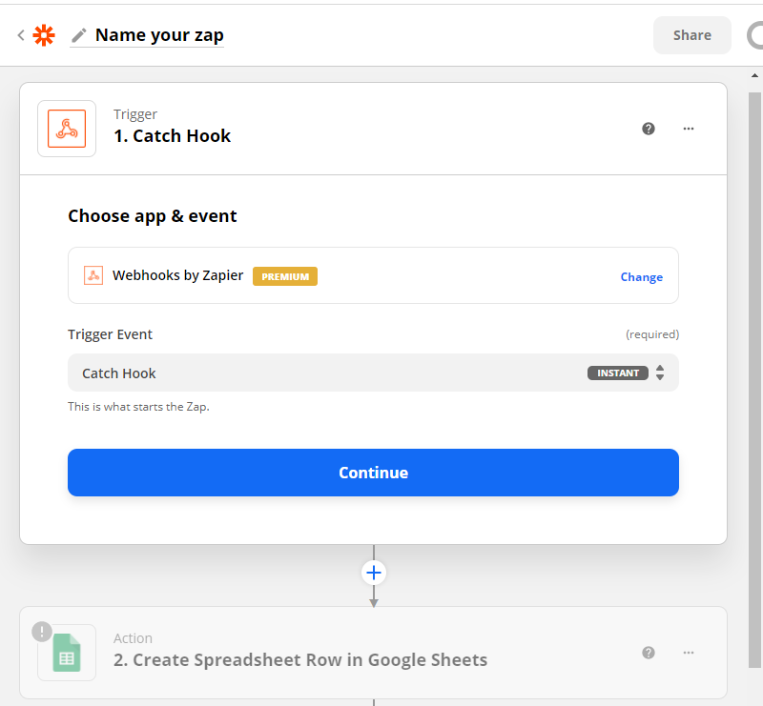Open the Trigger Event dropdown

pos(373,373)
